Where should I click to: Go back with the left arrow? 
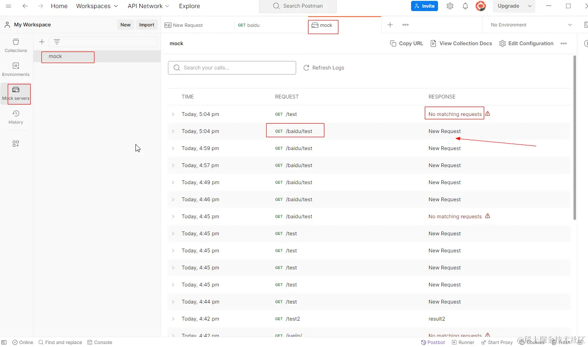click(x=25, y=6)
